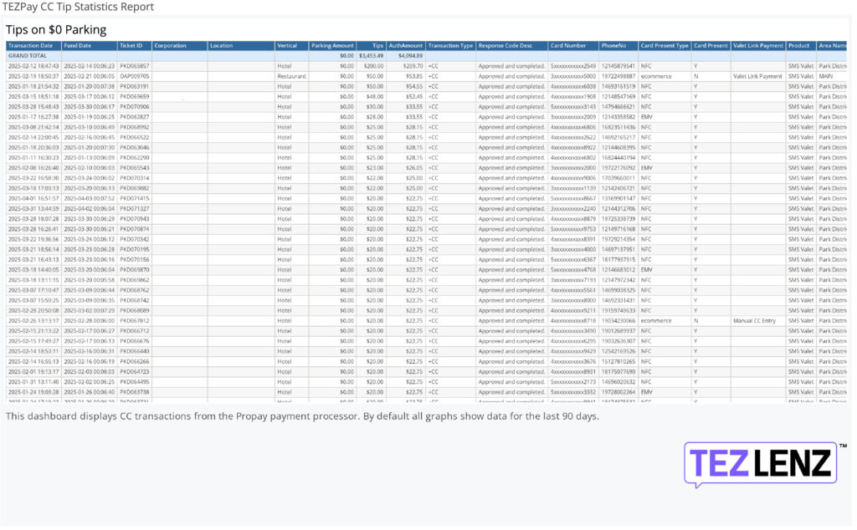
Task: Click the Tips on $0 Parking heading
Action: tap(56, 30)
